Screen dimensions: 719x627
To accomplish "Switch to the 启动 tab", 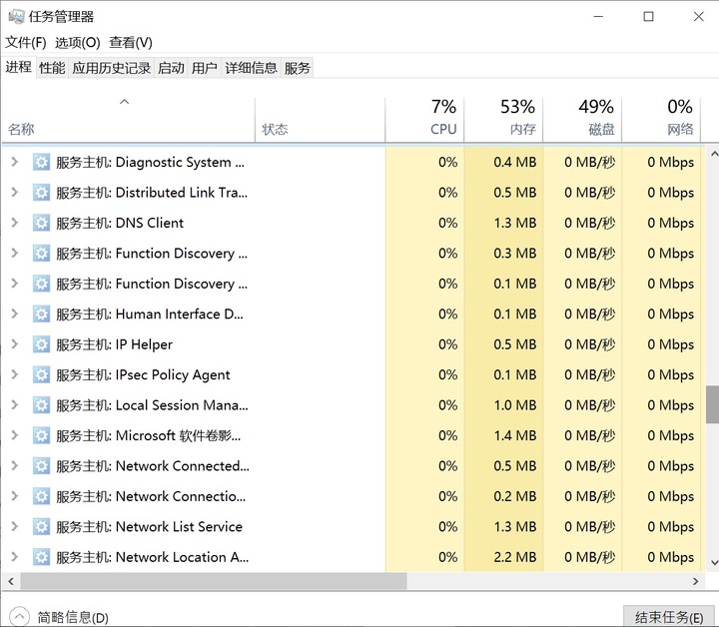I will tap(171, 68).
